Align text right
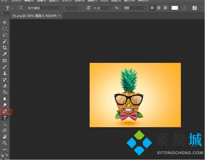Image resolution: width=205 pixels, height=160 pixels. click(165, 8)
